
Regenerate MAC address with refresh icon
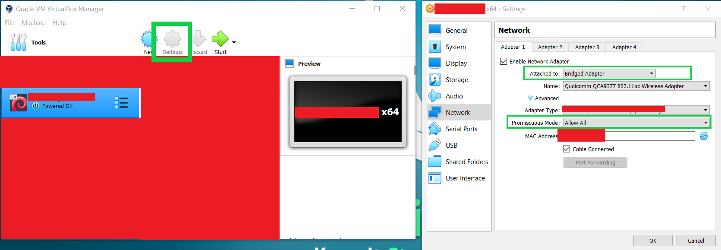pyautogui.click(x=704, y=136)
